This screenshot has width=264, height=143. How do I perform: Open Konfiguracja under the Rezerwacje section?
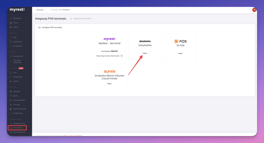point(18,46)
